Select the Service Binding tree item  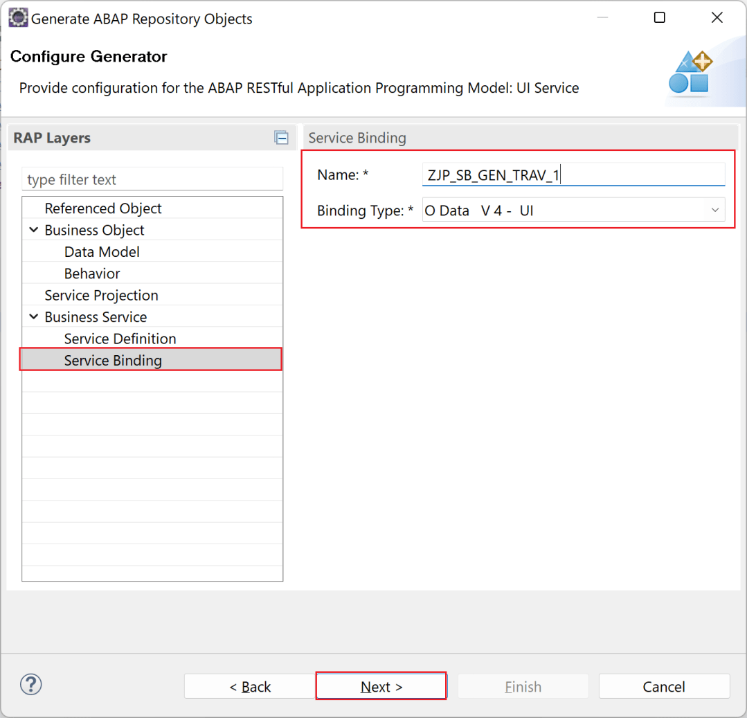[x=113, y=360]
